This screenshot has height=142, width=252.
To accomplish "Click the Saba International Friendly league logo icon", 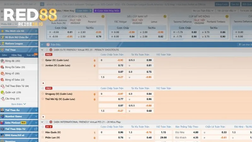I will 51,122.
